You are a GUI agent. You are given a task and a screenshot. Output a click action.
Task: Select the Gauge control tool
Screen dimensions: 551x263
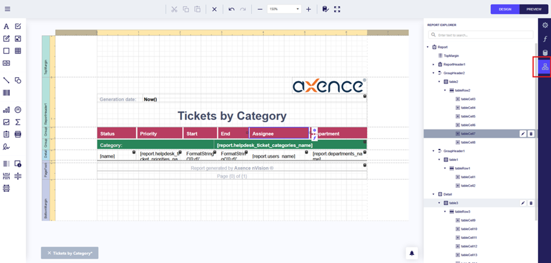(x=18, y=110)
